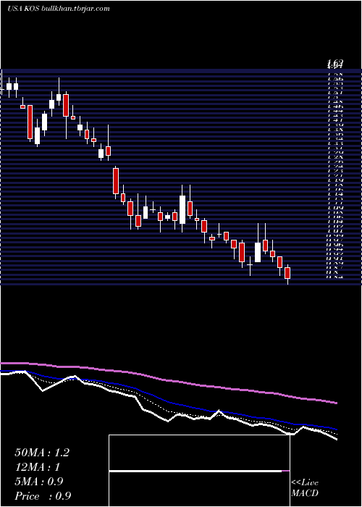This screenshot has width=362, height=507.
Task: Click the USA KOS bullkhan.tbrjar.com title text
Action: pyautogui.click(x=58, y=9)
